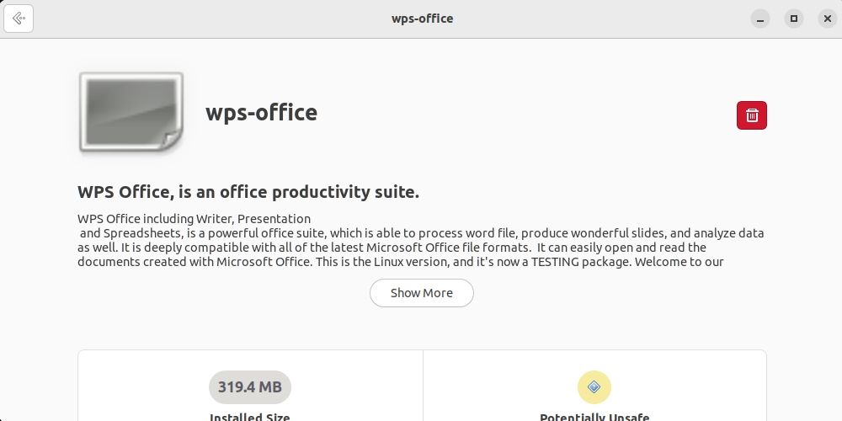842x421 pixels.
Task: Click the yellow Potentially Unsafe badge icon
Action: point(594,387)
